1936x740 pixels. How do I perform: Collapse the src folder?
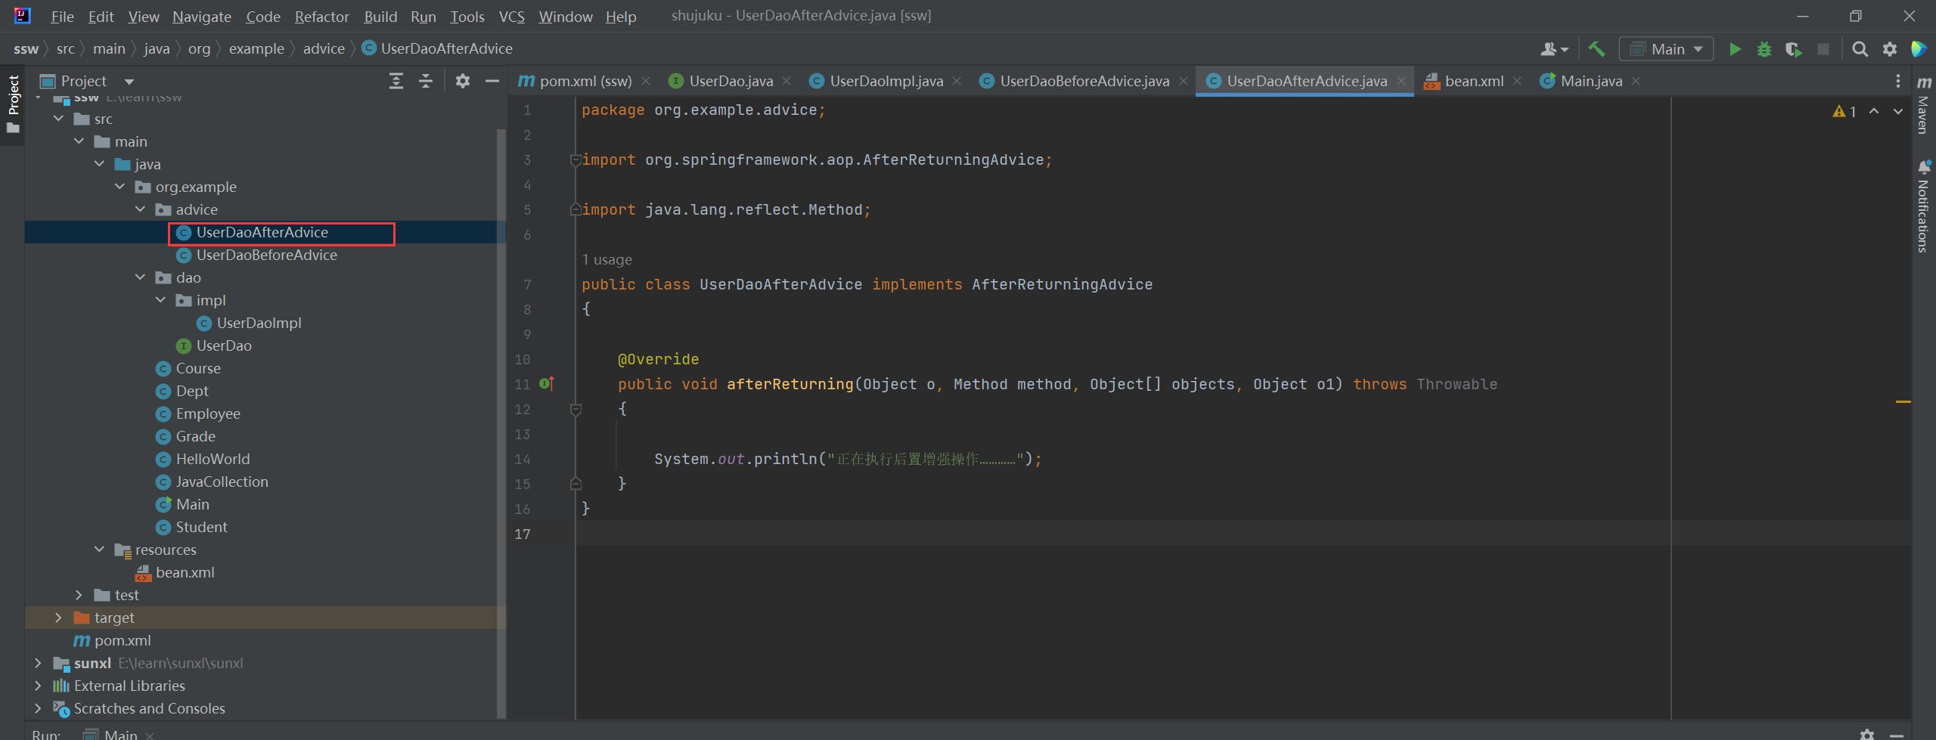pos(59,119)
